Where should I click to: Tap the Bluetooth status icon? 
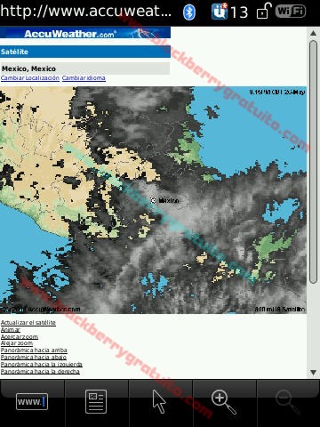189,12
